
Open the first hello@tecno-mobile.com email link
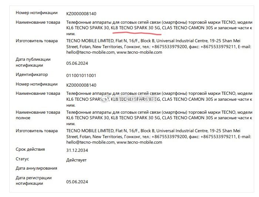click(90, 52)
